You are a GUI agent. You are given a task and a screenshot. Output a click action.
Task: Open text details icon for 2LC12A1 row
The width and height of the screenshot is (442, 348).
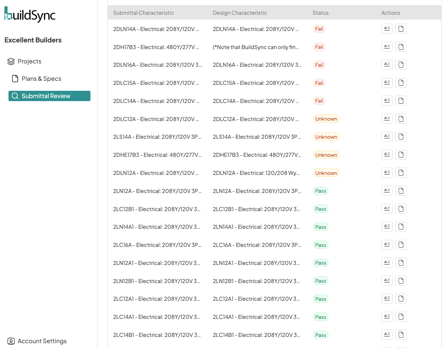(x=387, y=299)
